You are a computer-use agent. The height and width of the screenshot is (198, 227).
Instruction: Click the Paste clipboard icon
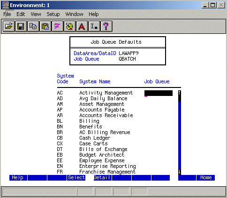coord(45,26)
